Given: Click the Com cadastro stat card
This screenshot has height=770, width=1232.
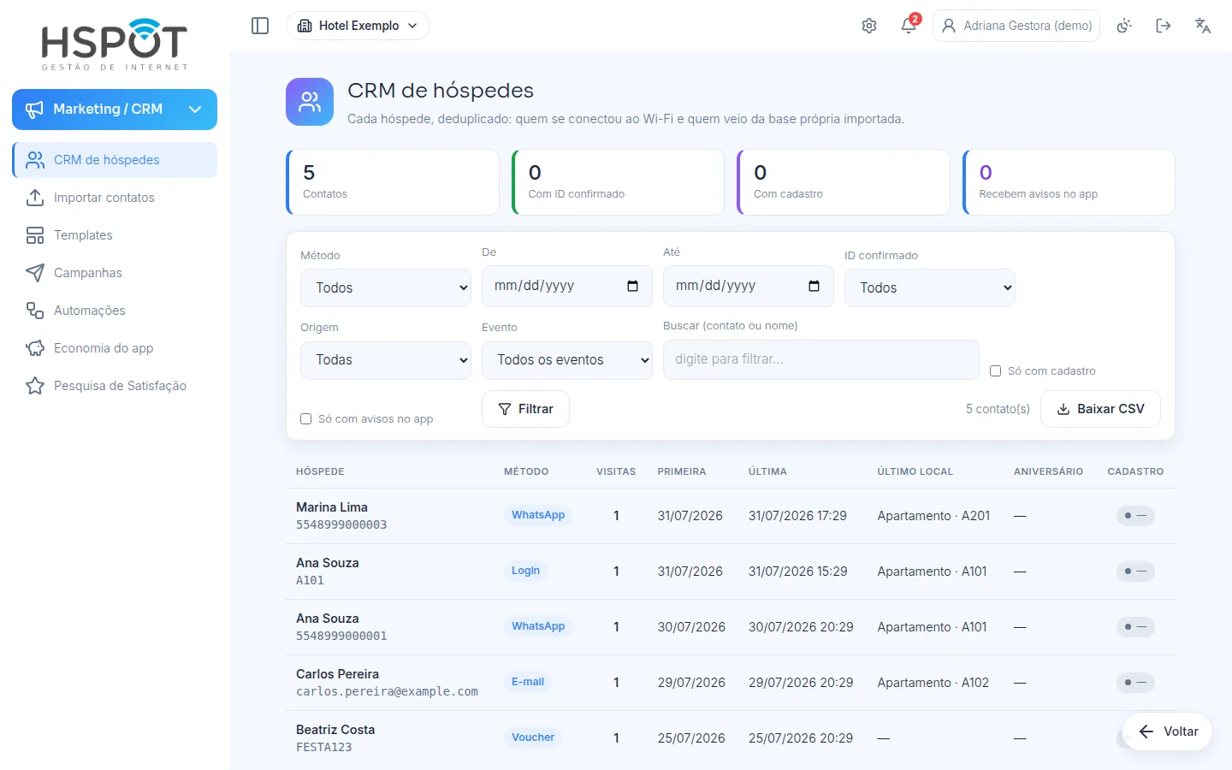Looking at the screenshot, I should [x=844, y=182].
